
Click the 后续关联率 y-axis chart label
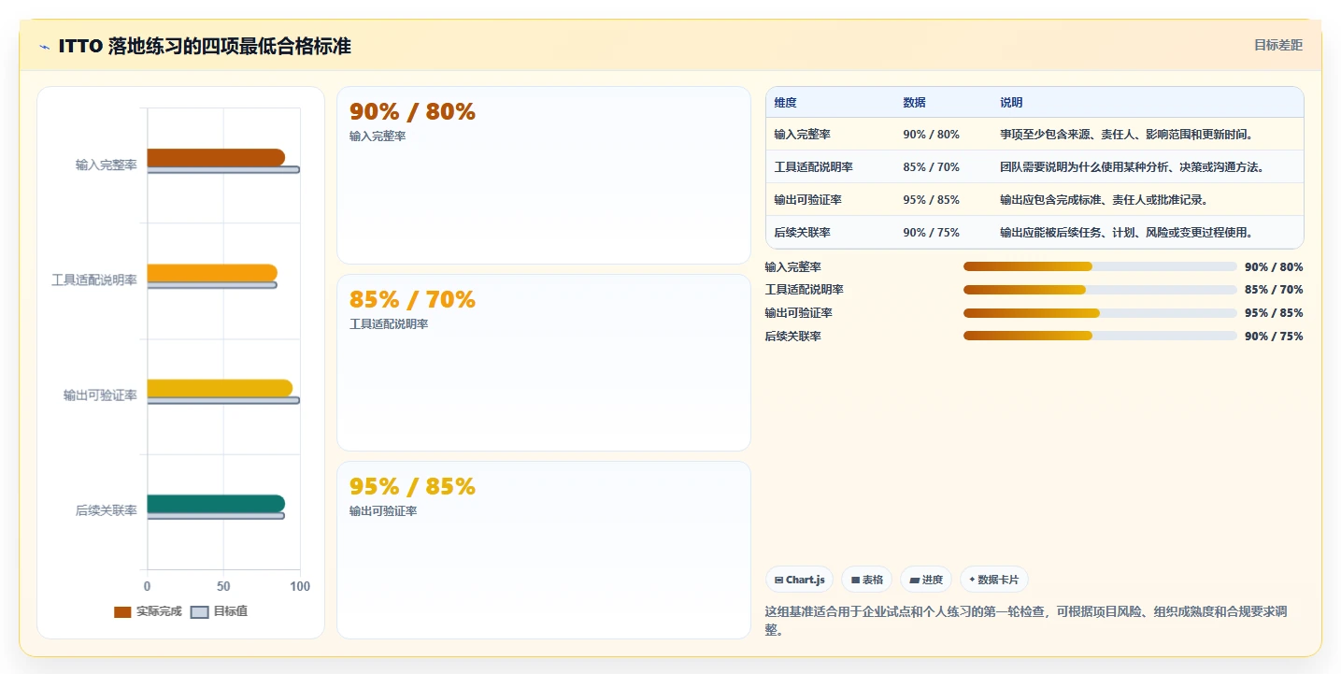point(107,510)
